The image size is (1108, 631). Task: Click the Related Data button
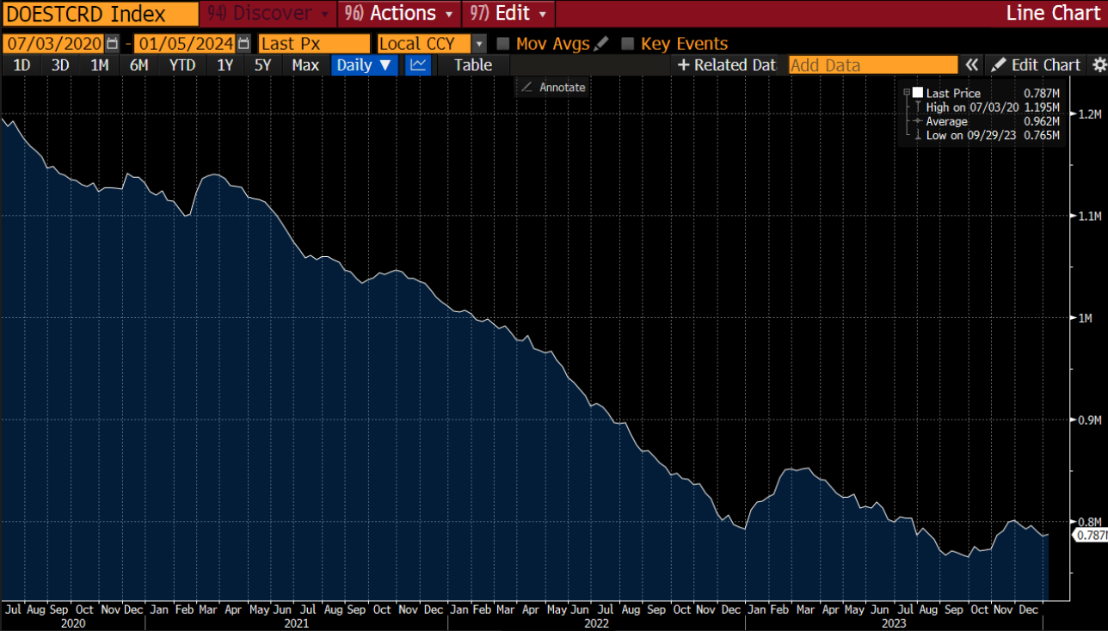[x=727, y=65]
